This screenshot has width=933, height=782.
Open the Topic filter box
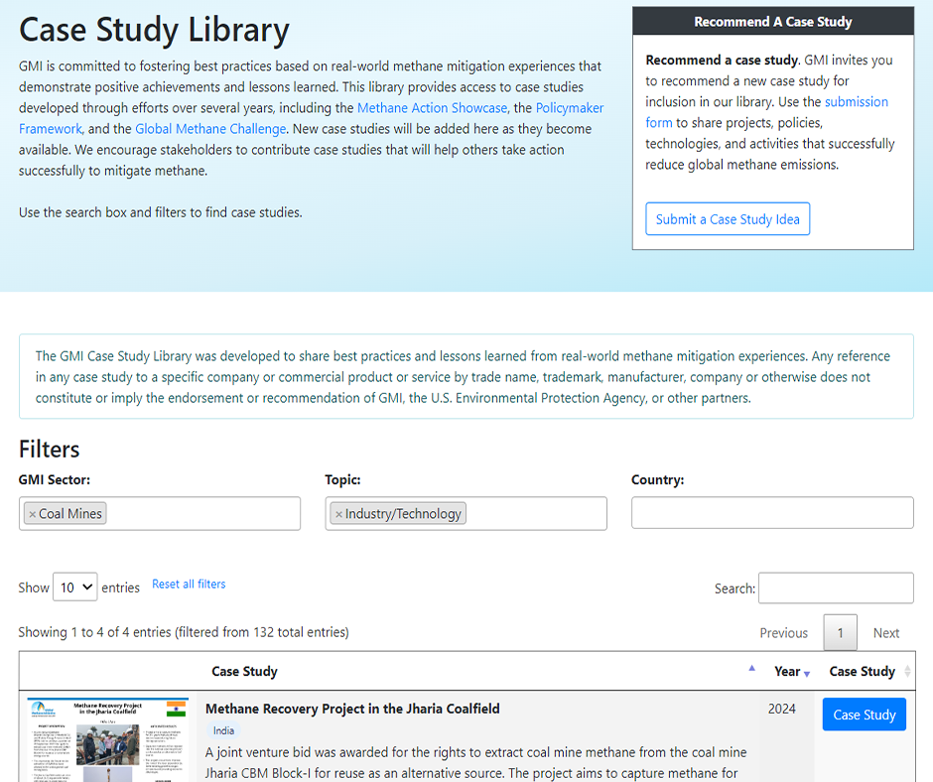click(x=534, y=514)
